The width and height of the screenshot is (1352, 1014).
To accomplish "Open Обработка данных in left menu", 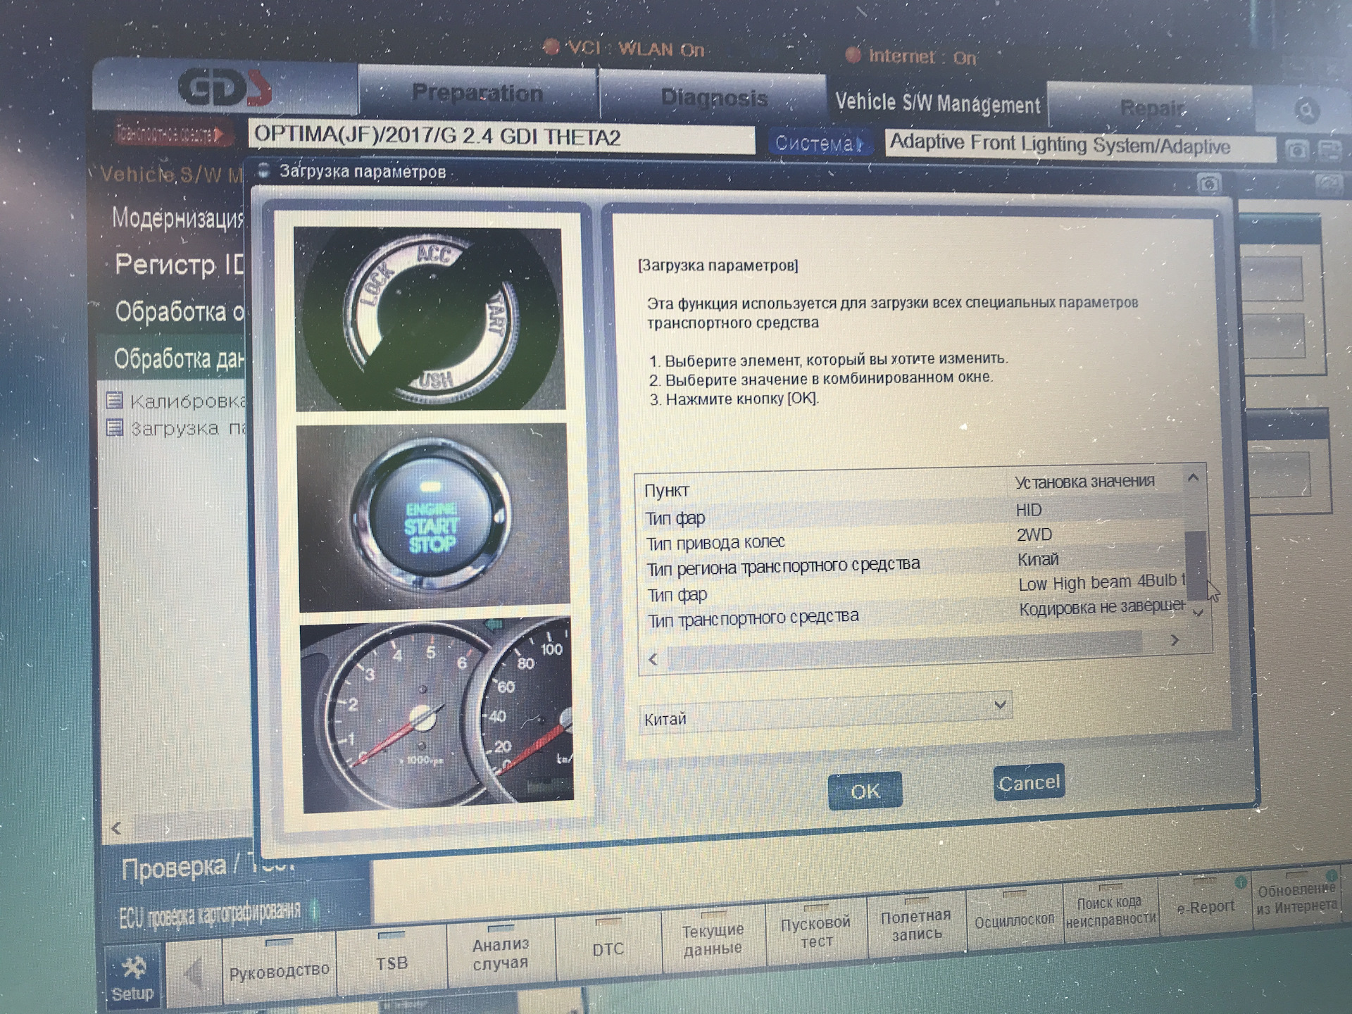I will coord(179,358).
